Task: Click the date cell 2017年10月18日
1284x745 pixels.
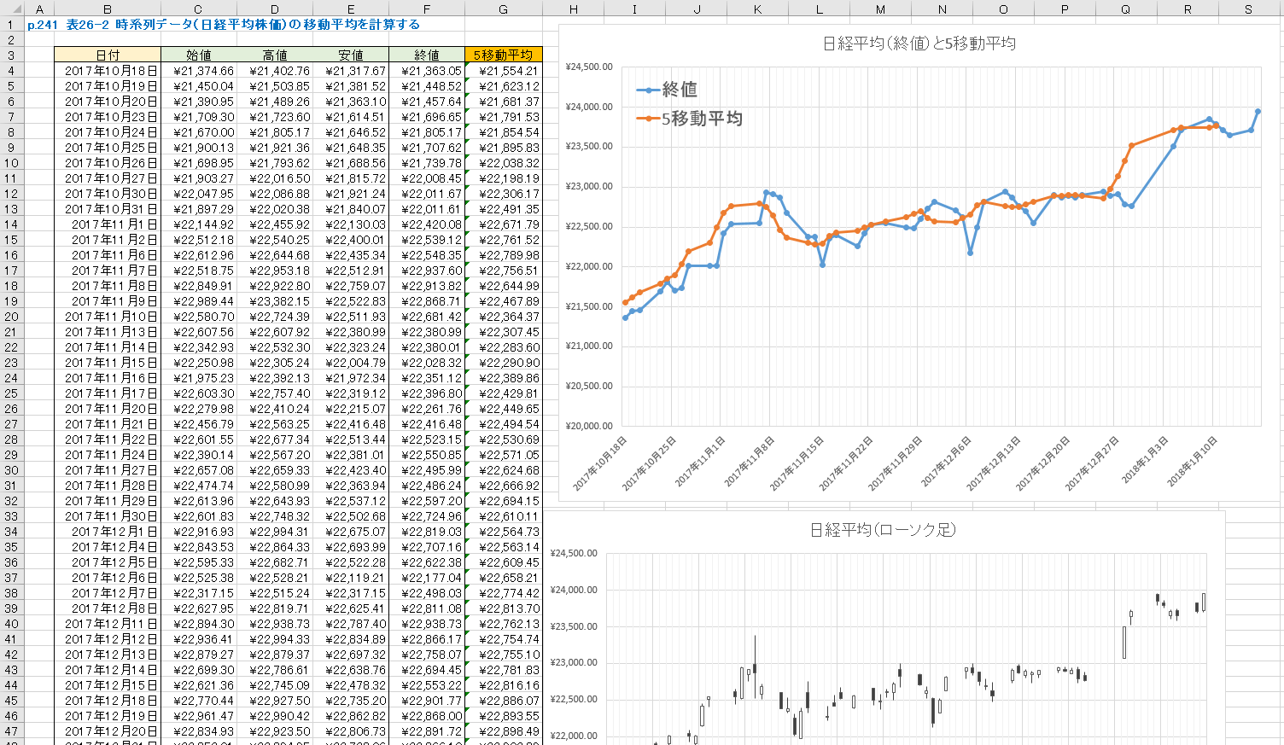Action: click(x=108, y=71)
